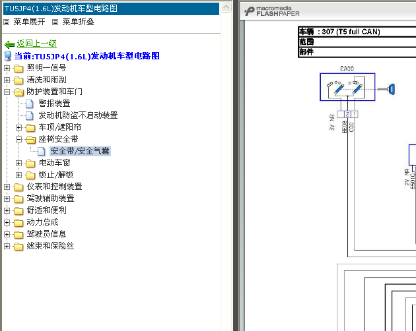Select the 动力总成 folder label
This screenshot has width=416, height=331.
point(42,222)
